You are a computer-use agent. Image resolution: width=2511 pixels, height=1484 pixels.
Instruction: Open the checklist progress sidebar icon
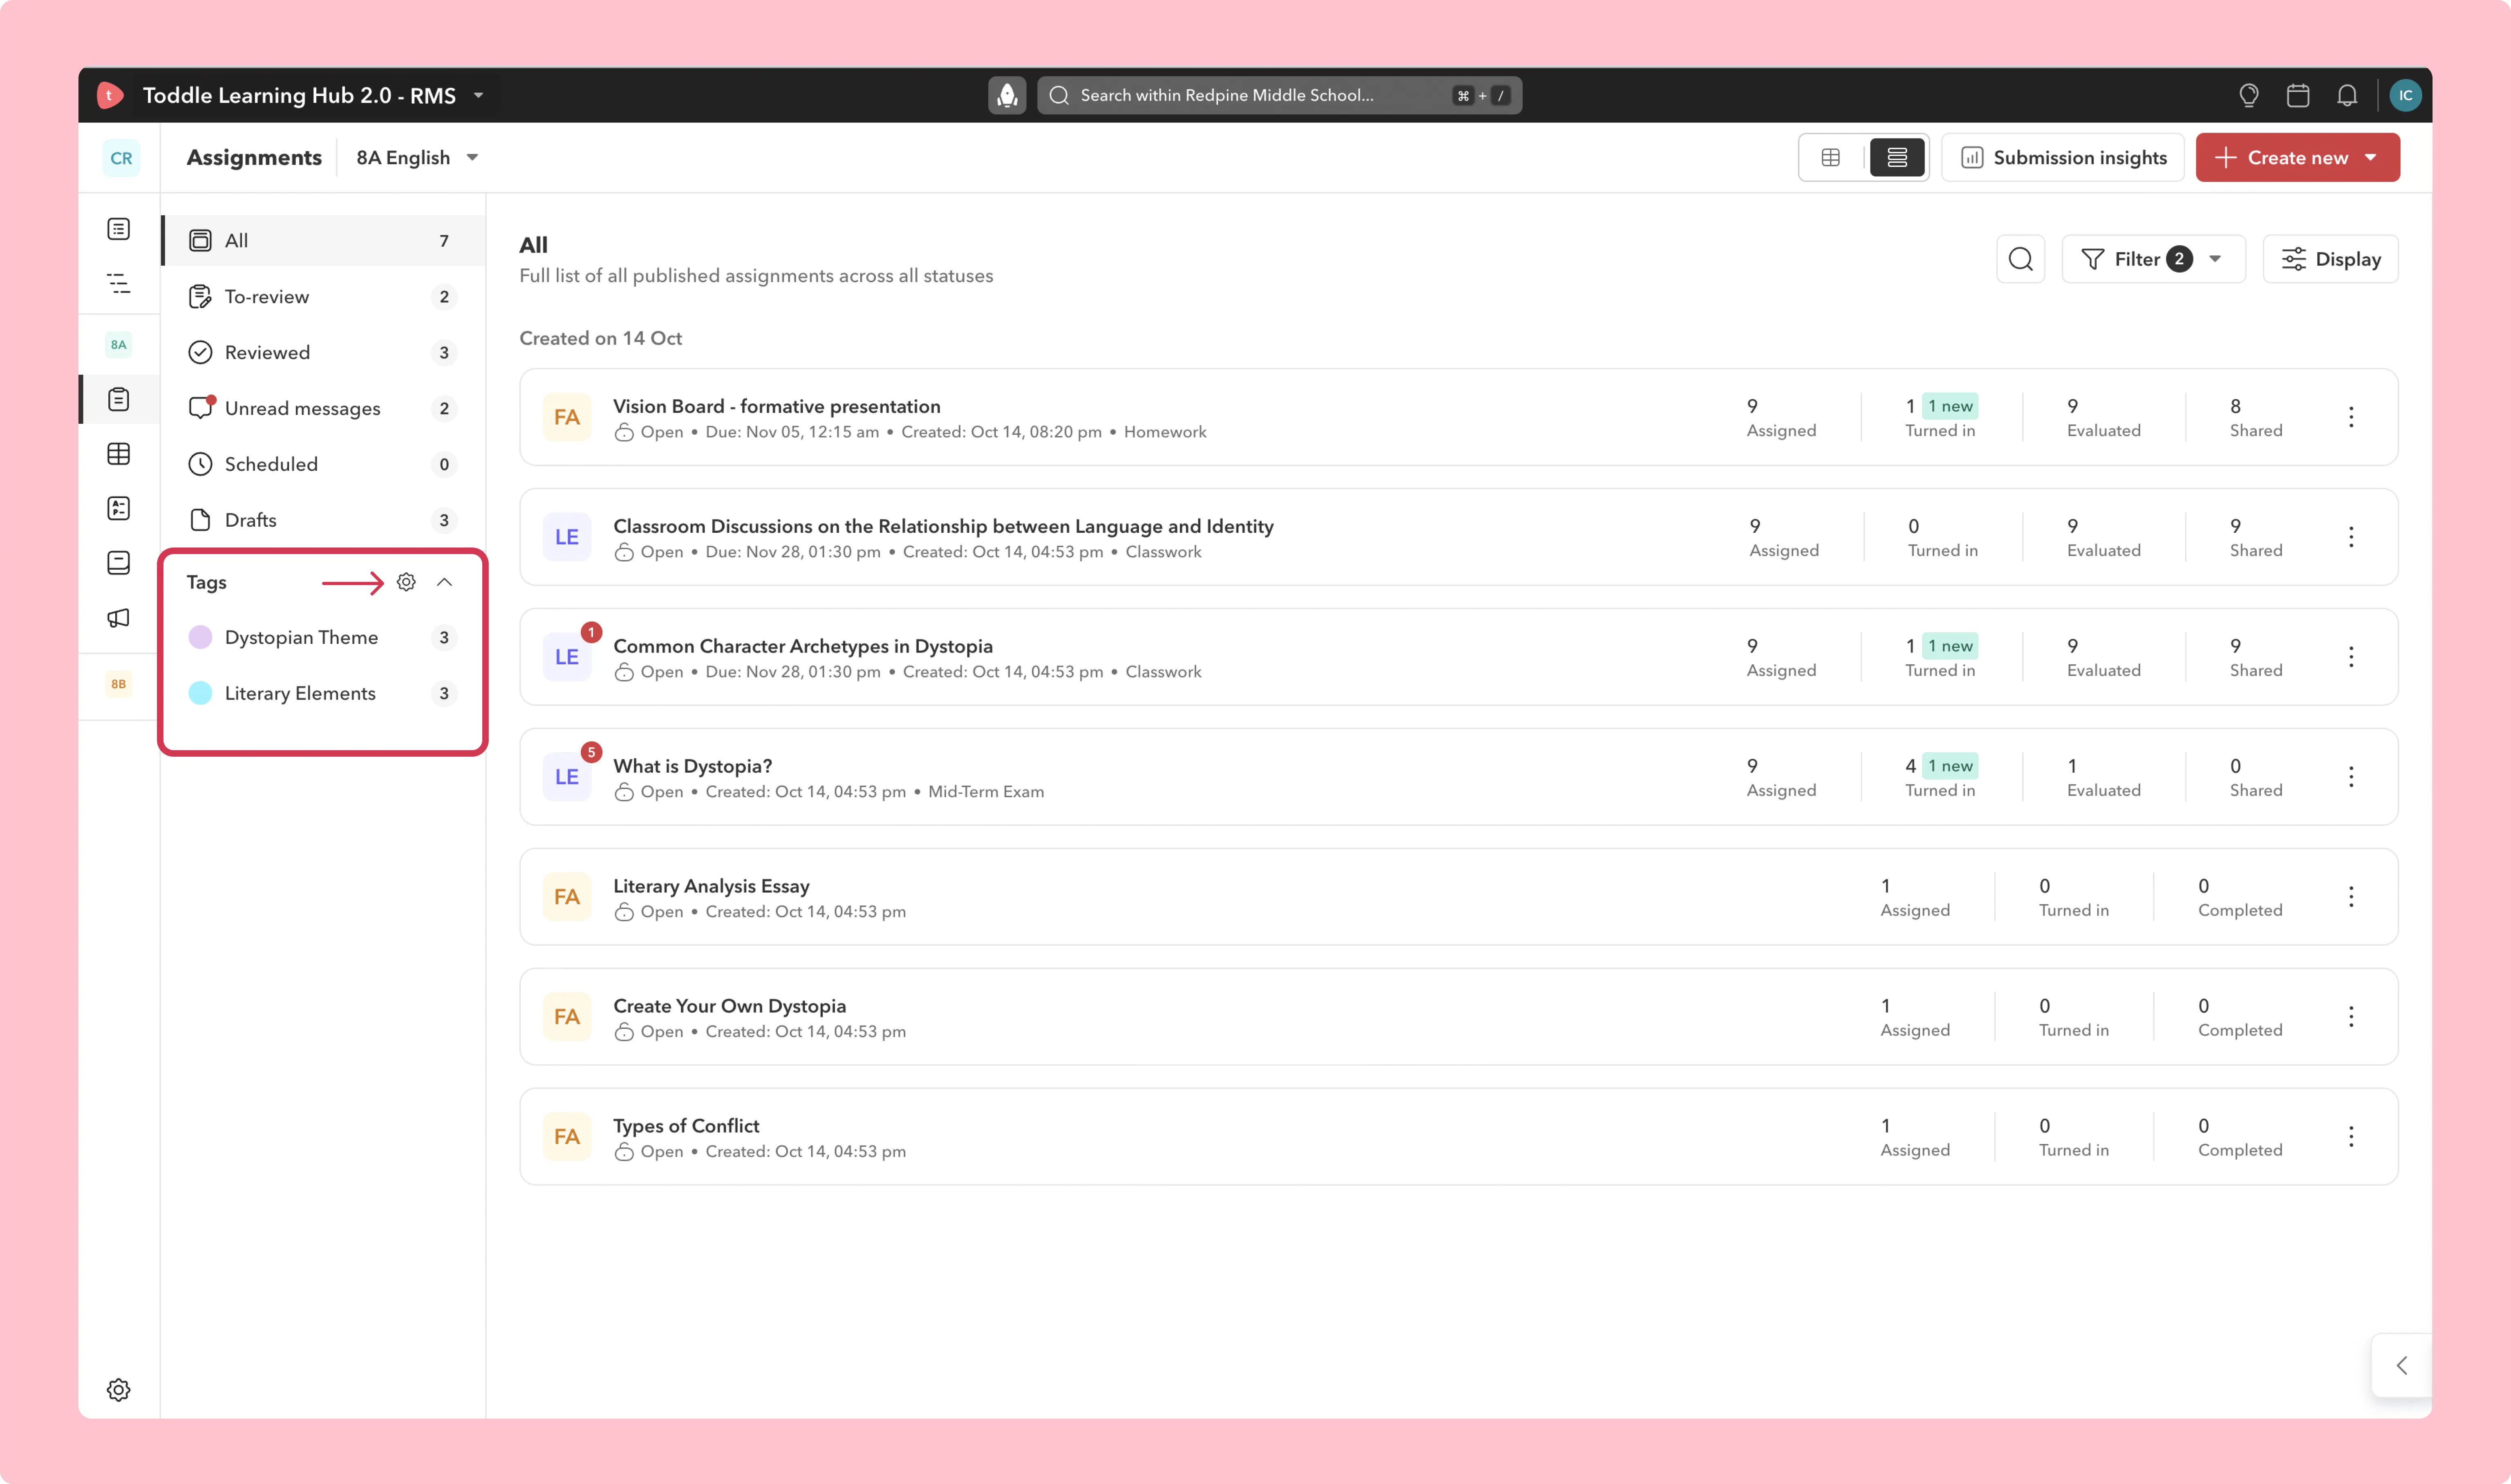tap(119, 508)
